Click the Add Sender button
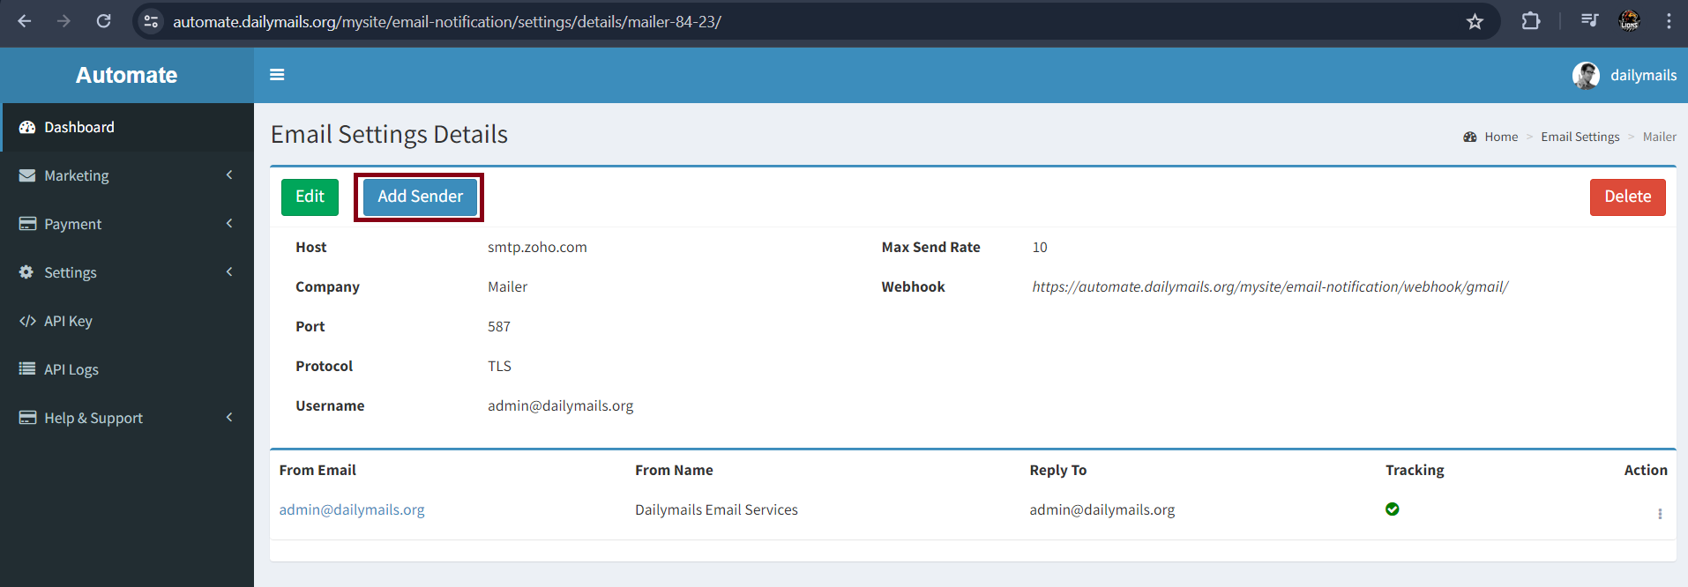This screenshot has height=587, width=1688. click(x=420, y=197)
